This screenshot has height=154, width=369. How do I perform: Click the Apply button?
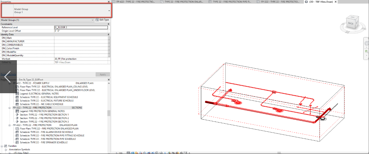click(x=103, y=74)
